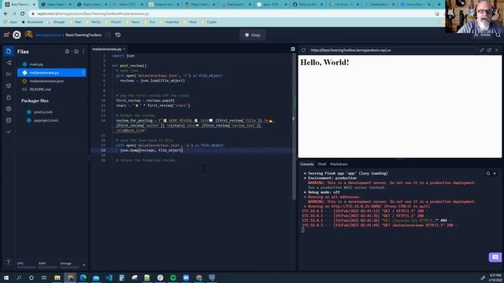This screenshot has height=283, width=504.
Task: Select melaniereview.py in the file tree
Action: point(52,72)
